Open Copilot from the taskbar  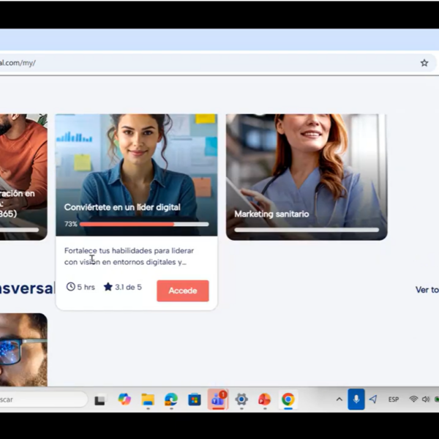[x=124, y=399]
